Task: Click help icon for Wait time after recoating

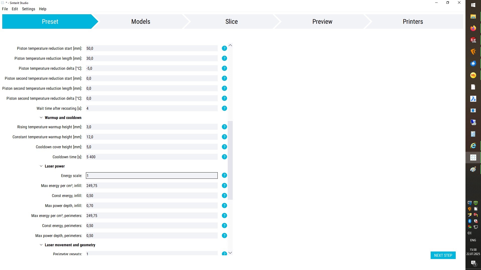Action: click(224, 108)
